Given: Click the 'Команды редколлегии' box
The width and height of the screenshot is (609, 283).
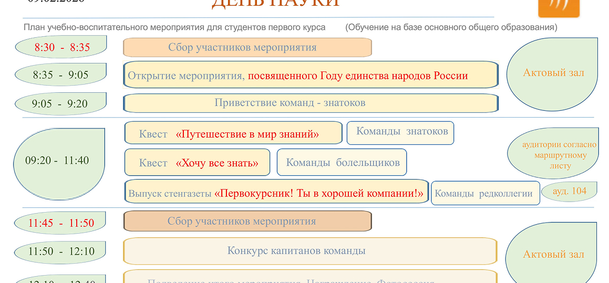Looking at the screenshot, I should (486, 193).
